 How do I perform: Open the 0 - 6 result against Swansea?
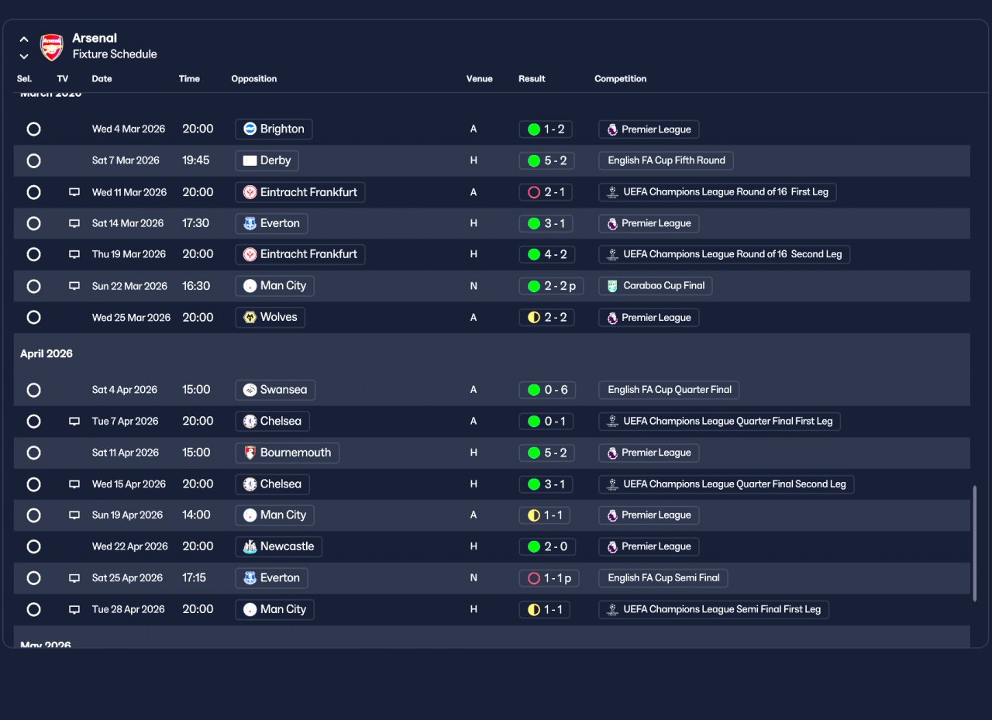click(547, 390)
